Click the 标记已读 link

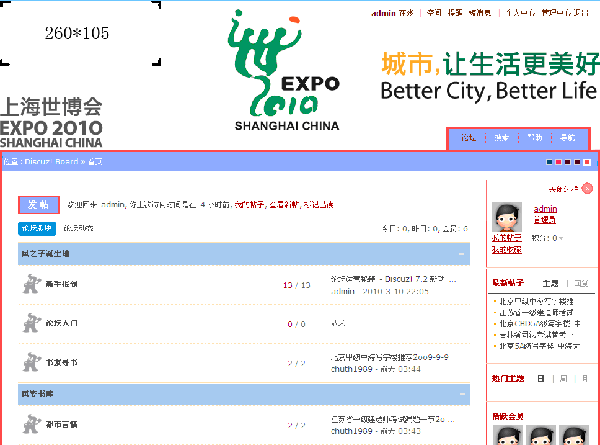click(319, 205)
